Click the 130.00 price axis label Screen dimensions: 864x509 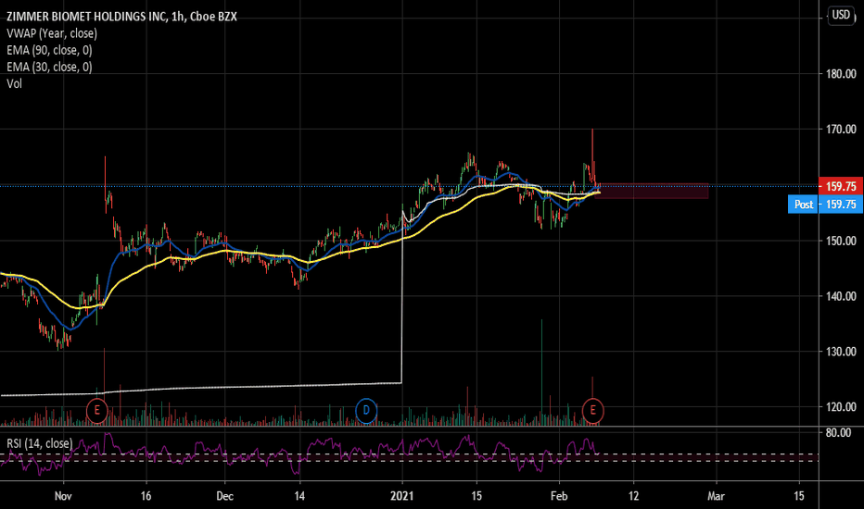(x=841, y=352)
